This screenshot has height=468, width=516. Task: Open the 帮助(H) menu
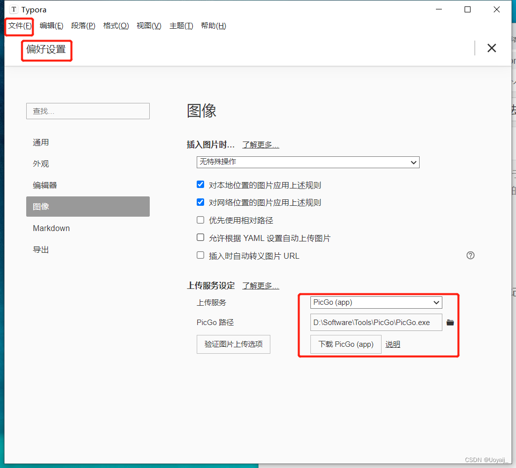click(213, 26)
